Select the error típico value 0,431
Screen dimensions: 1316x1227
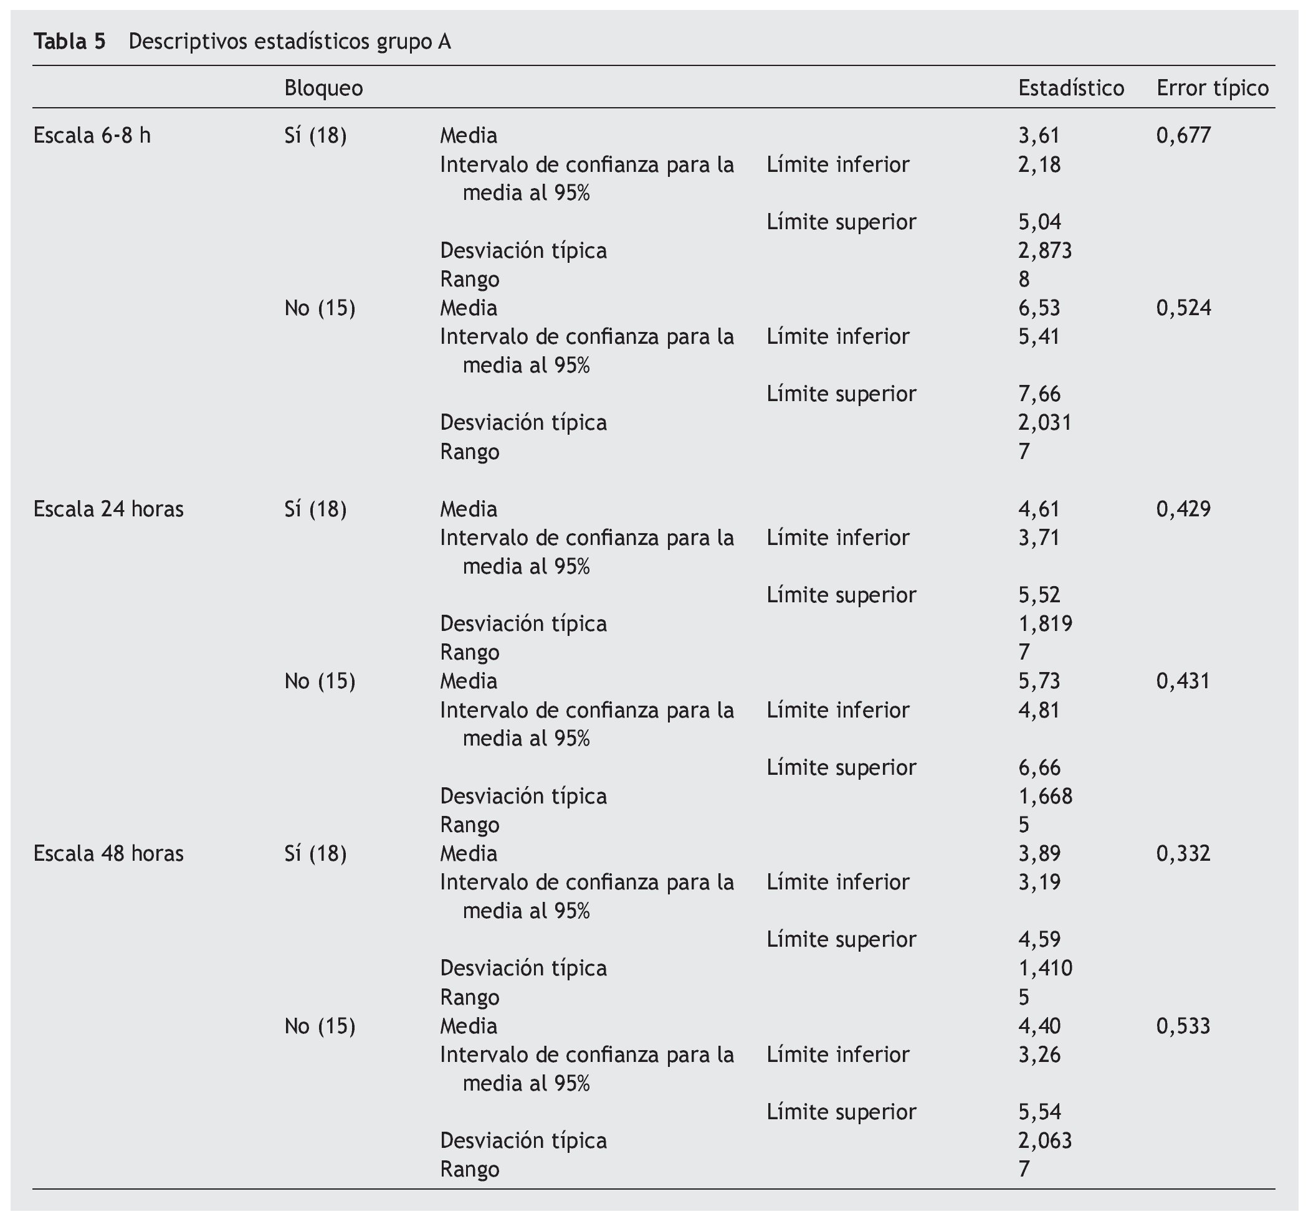(1184, 681)
